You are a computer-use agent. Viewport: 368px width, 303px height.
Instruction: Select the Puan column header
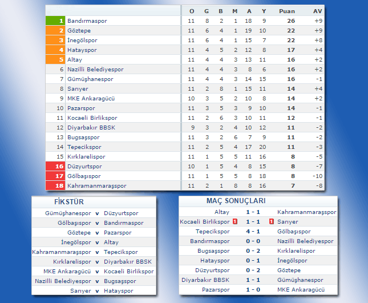[287, 11]
